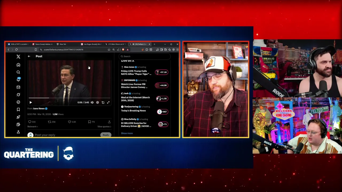Click Show more under Live on X
The image size is (342, 192).
[x=127, y=133]
